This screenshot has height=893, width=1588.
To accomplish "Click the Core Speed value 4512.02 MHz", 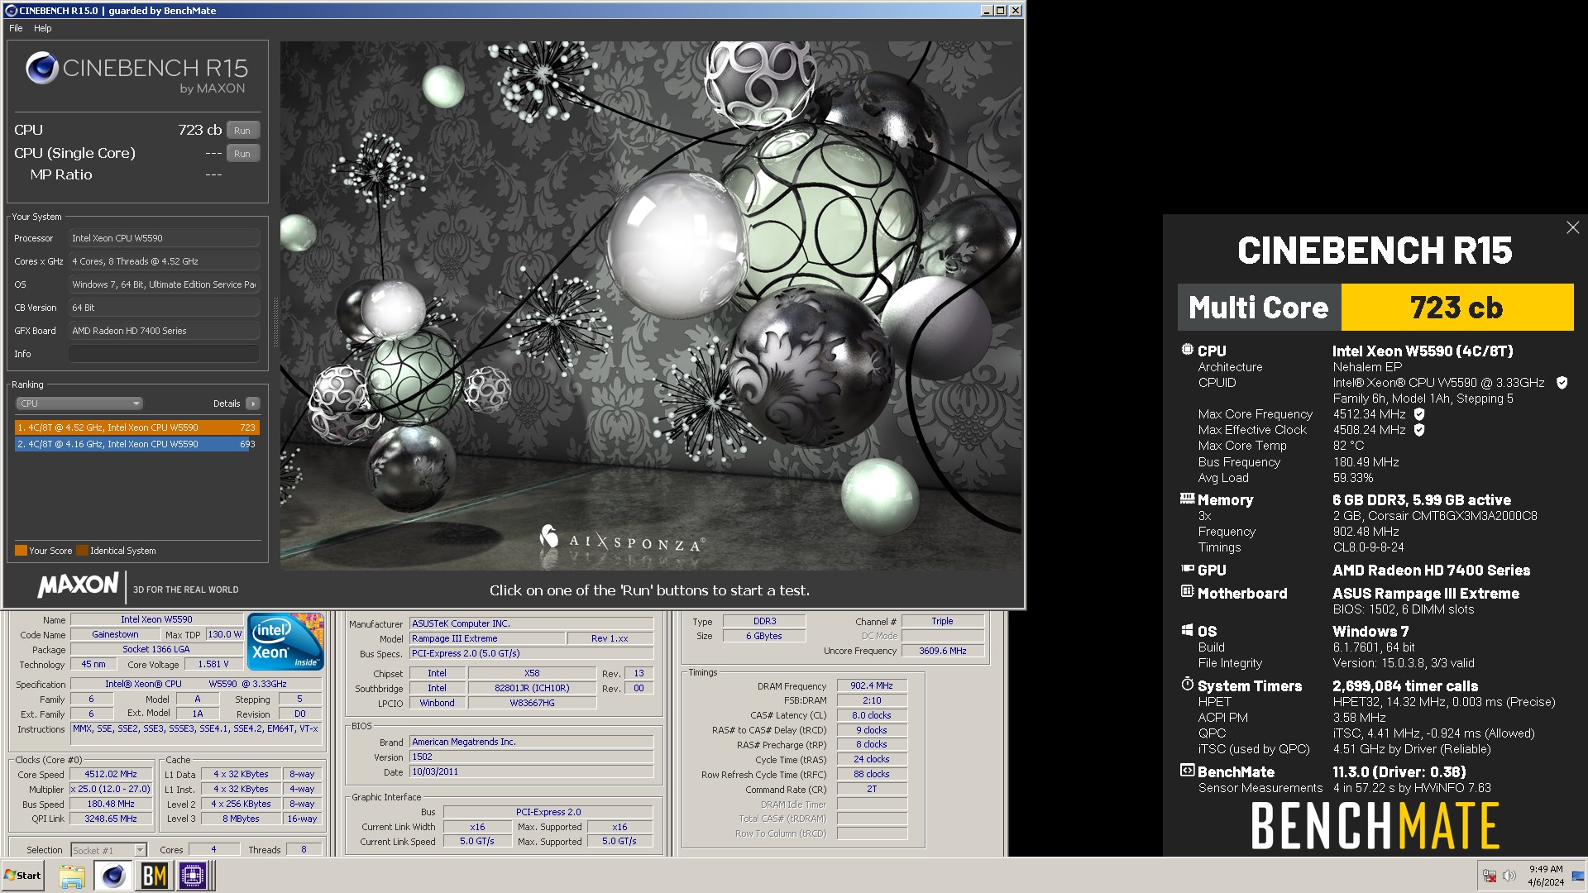I will tap(111, 775).
